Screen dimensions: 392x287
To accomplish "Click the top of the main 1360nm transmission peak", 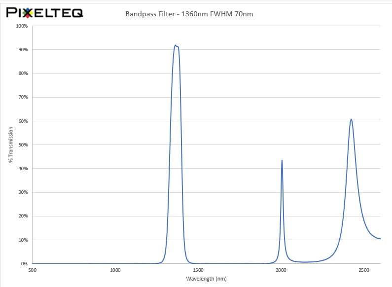I will pos(176,45).
